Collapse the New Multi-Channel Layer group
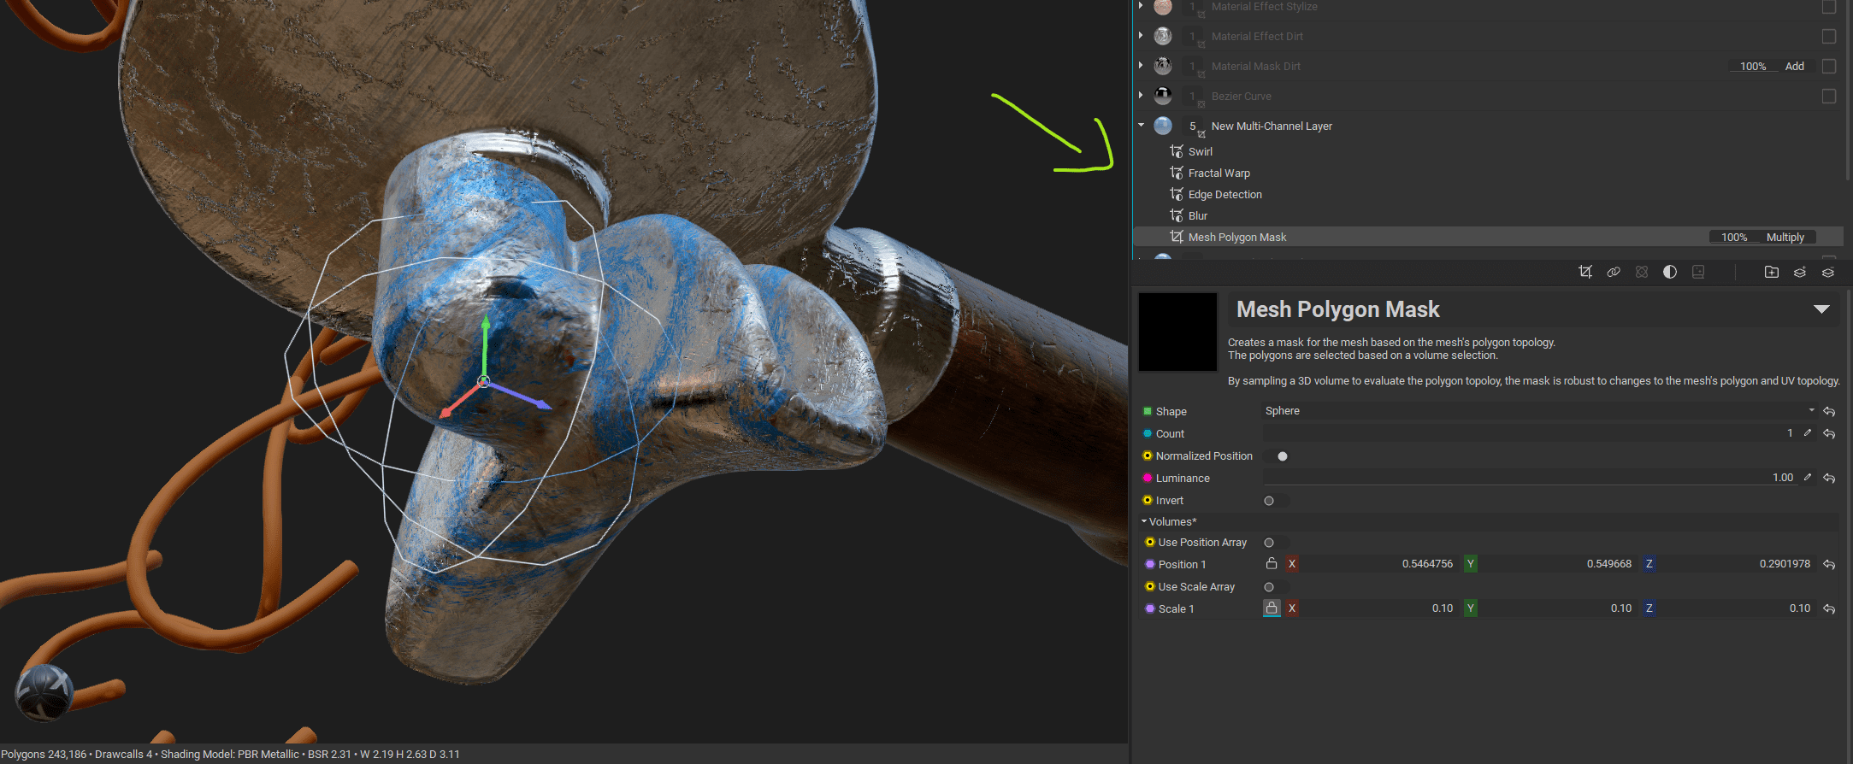 [x=1141, y=126]
